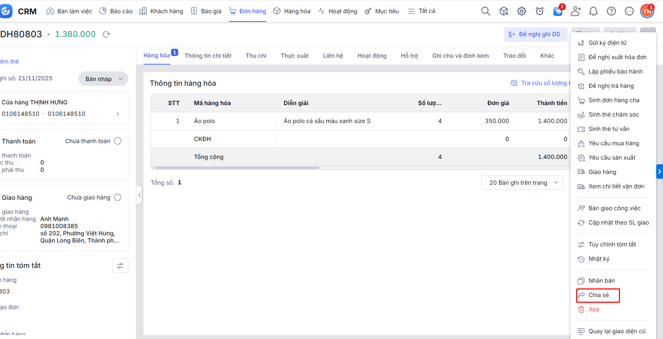This screenshot has width=663, height=339.
Task: Open the summary customization sliders icon
Action: pyautogui.click(x=120, y=266)
